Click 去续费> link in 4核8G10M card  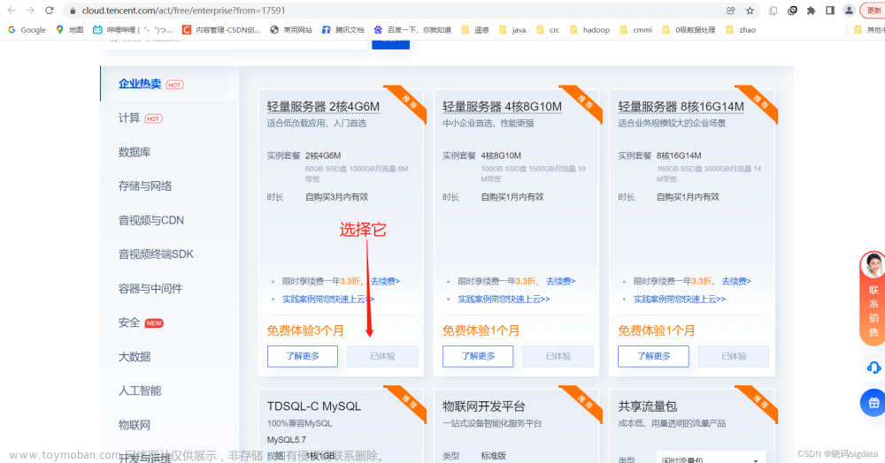560,281
